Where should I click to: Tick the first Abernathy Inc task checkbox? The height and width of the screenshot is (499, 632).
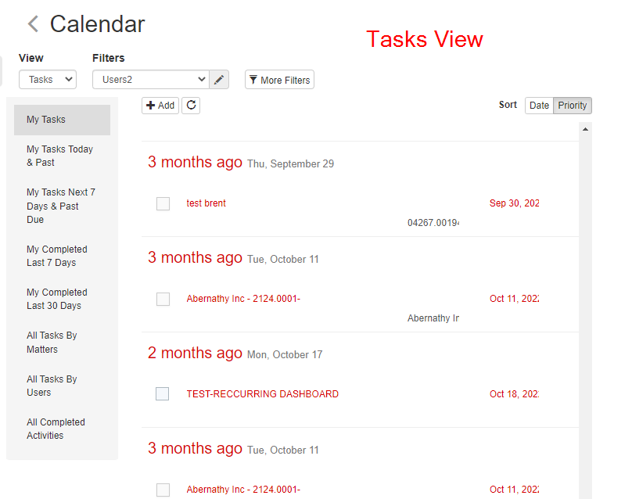point(163,299)
